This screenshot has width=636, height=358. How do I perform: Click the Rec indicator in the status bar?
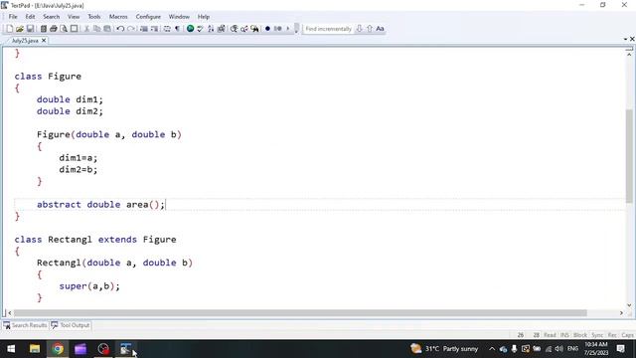pyautogui.click(x=612, y=335)
